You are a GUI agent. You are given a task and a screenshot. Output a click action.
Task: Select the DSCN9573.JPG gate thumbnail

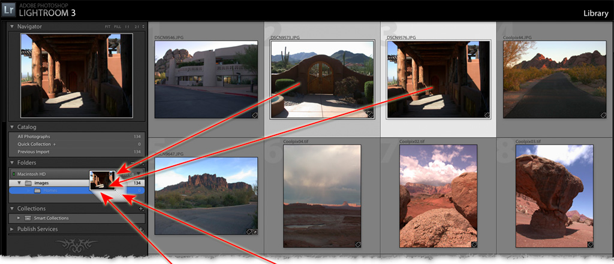point(322,80)
